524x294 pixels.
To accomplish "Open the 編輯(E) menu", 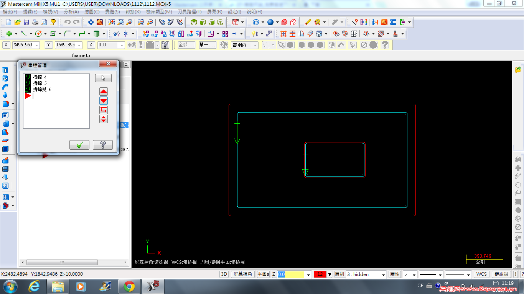I will [30, 12].
